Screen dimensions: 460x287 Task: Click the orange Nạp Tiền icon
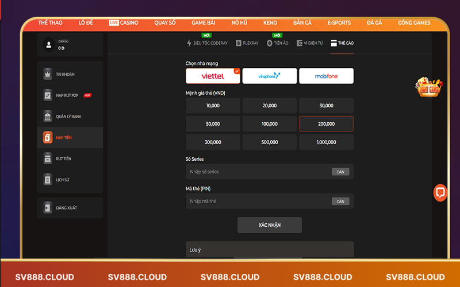click(48, 137)
